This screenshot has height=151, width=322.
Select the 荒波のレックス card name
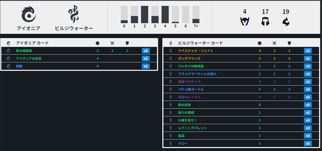(x=189, y=97)
